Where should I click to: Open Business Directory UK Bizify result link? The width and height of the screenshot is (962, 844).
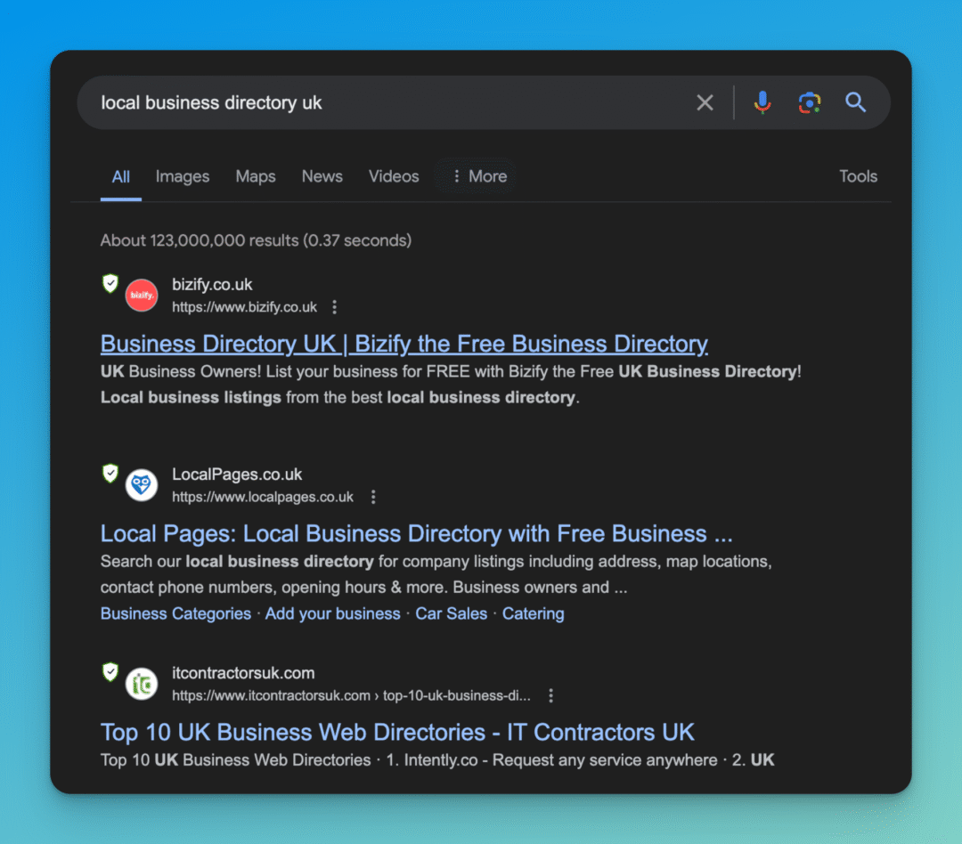pyautogui.click(x=404, y=344)
